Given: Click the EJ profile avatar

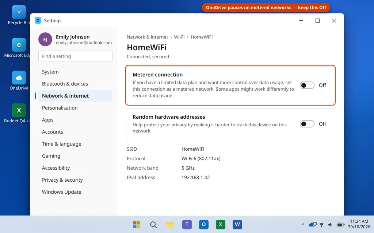Looking at the screenshot, I should [45, 39].
